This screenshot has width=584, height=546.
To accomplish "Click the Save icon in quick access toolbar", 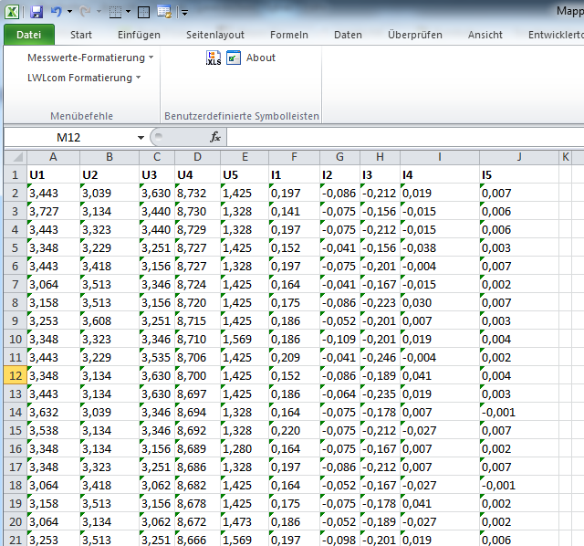I will [36, 12].
